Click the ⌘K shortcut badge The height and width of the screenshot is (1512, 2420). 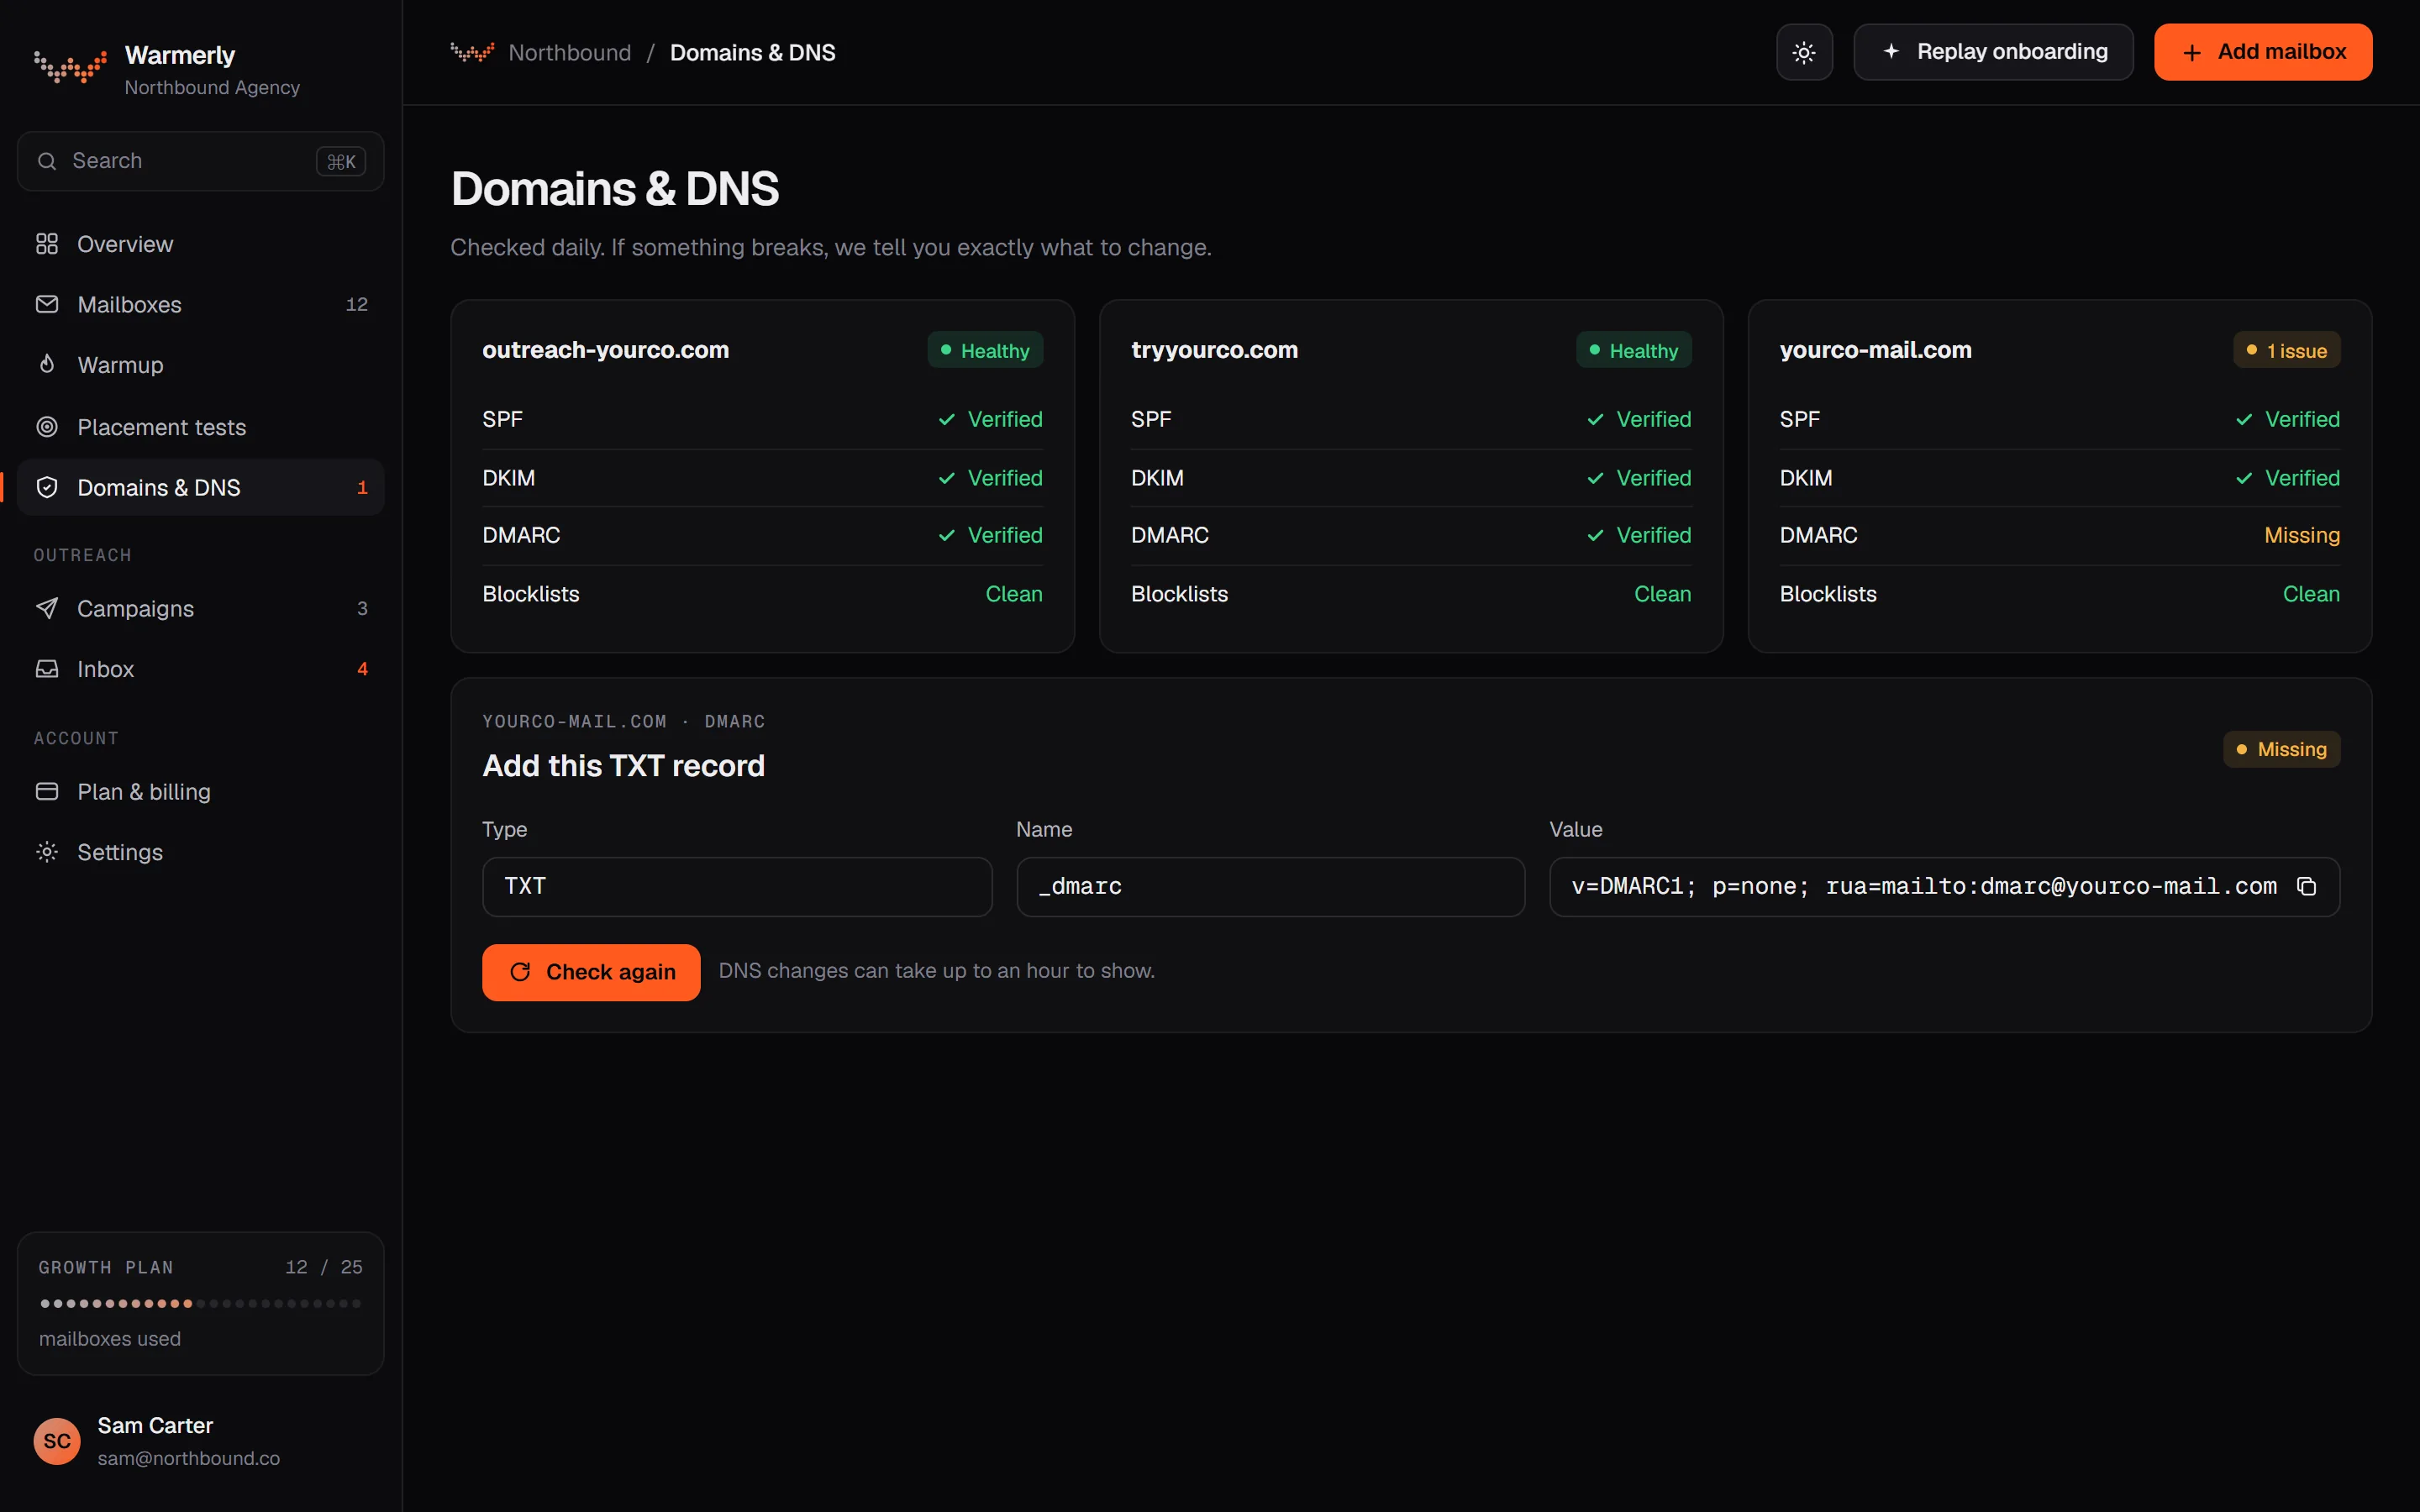point(341,161)
